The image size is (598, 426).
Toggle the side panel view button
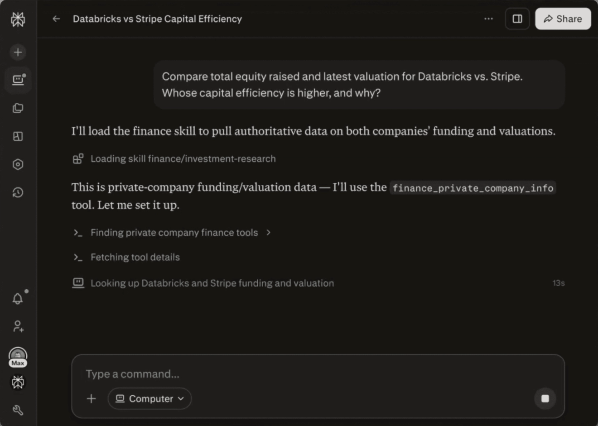point(517,19)
